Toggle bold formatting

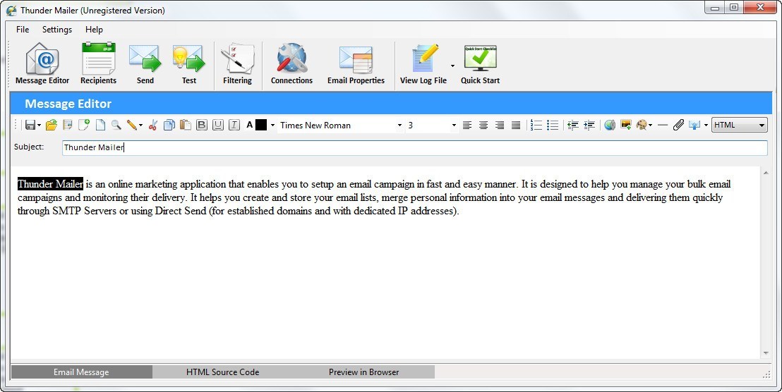coord(201,125)
